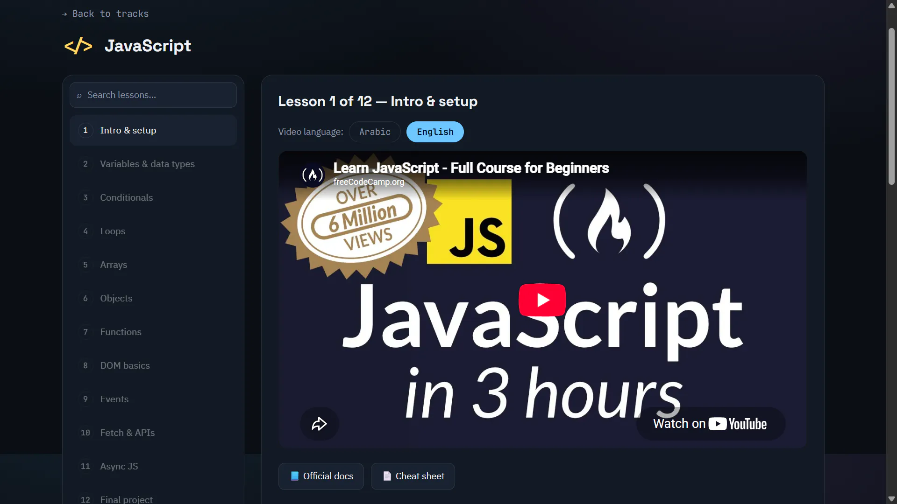Go to the Functions lesson
The height and width of the screenshot is (504, 897).
153,332
